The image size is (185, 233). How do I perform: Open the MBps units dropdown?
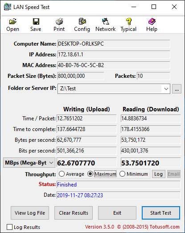click(x=29, y=163)
